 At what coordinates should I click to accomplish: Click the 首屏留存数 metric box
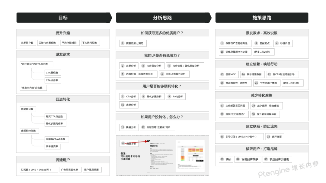point(28,43)
